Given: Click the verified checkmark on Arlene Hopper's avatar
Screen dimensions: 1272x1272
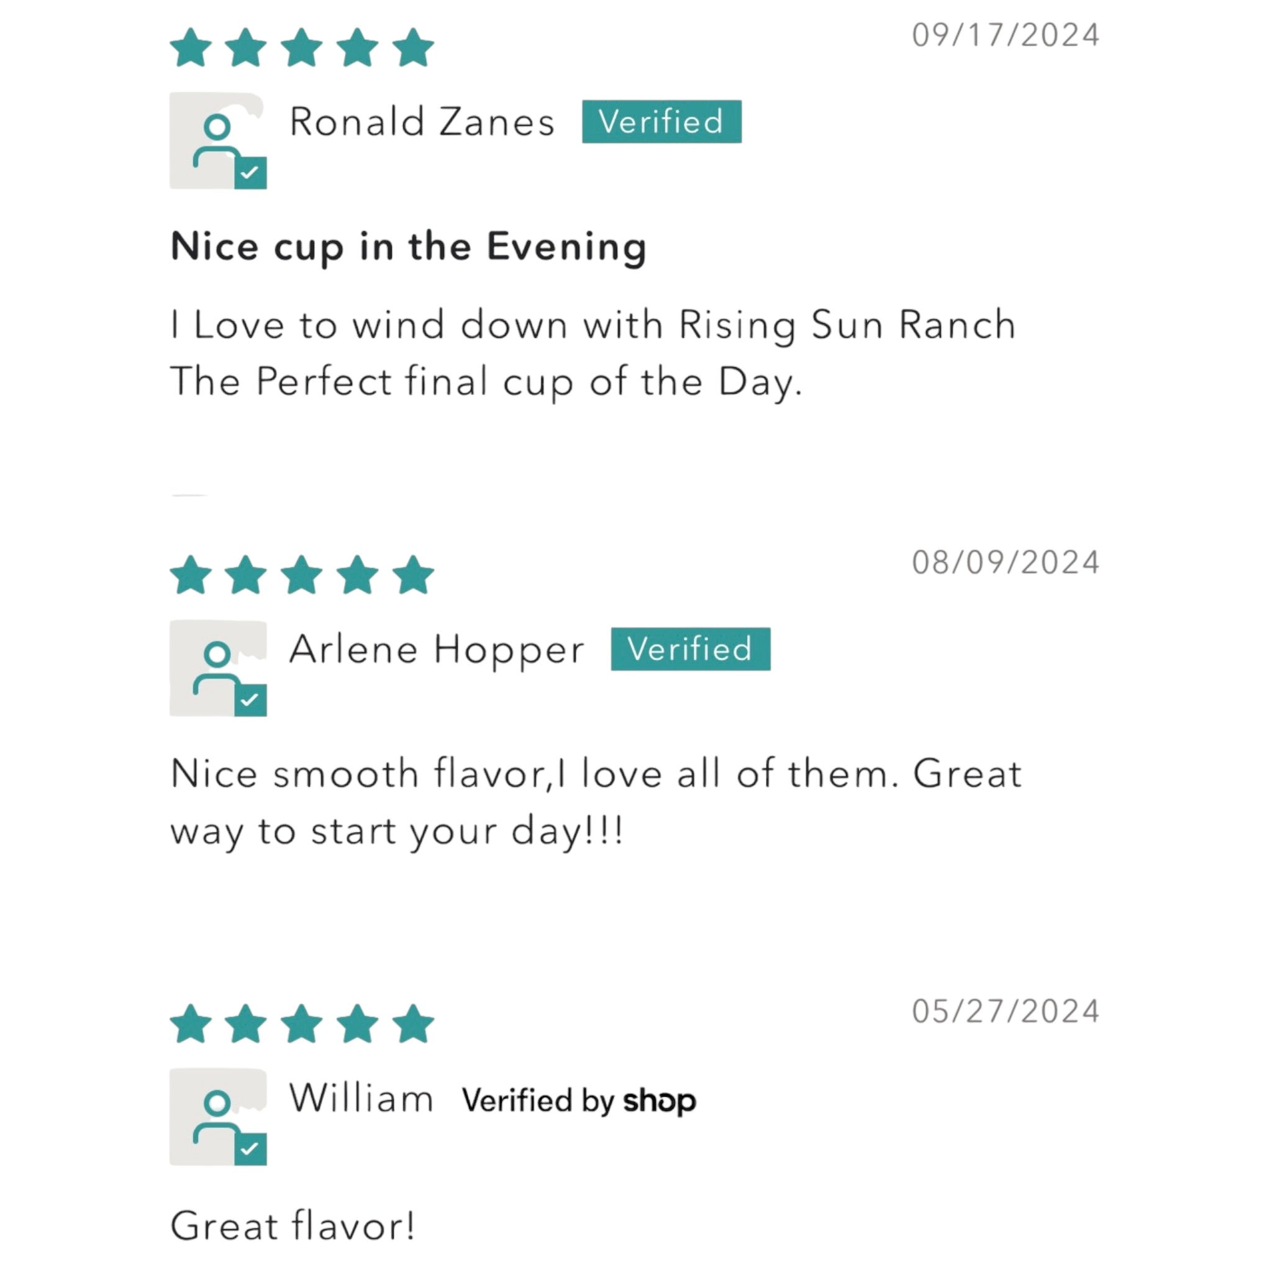Looking at the screenshot, I should (x=250, y=700).
